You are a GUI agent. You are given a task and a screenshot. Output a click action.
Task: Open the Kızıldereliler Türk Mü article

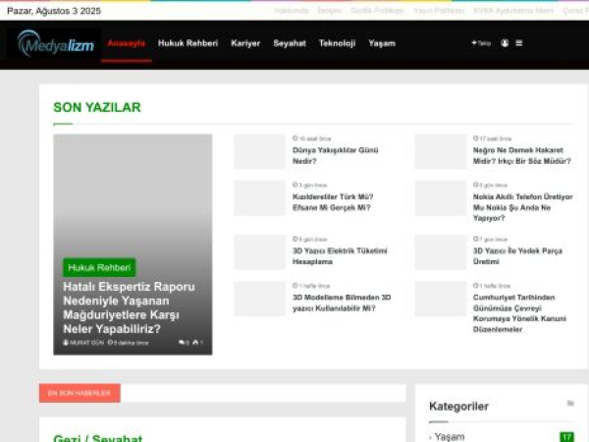coord(333,202)
